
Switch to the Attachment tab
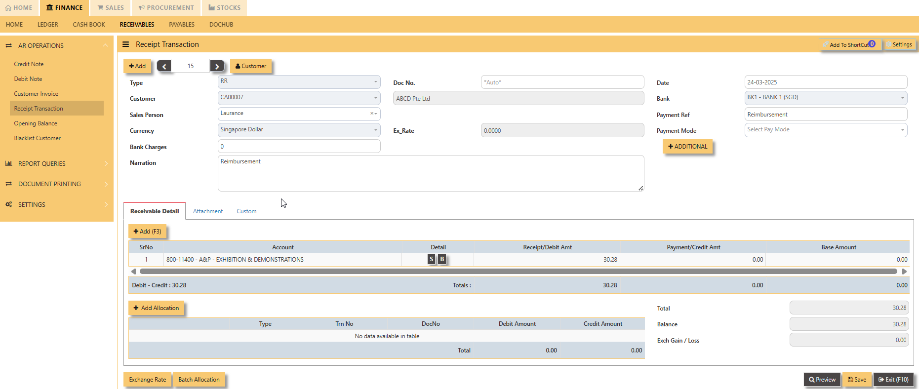208,211
